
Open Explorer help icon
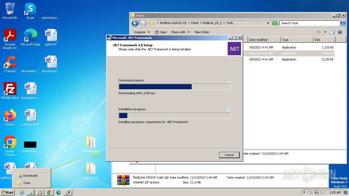point(340,32)
